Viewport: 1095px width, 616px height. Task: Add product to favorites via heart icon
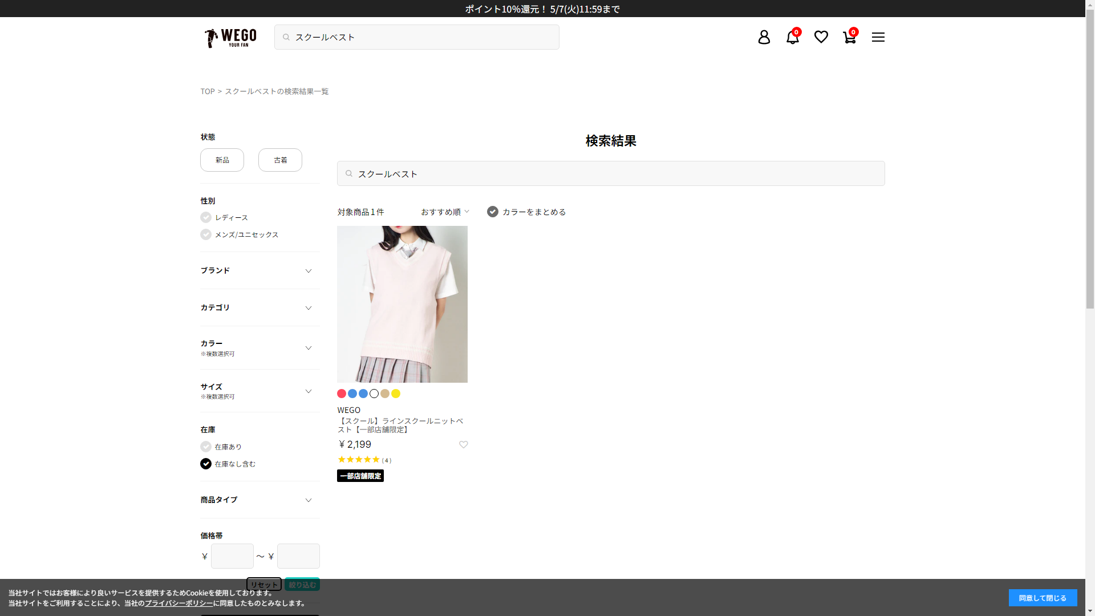pos(463,445)
